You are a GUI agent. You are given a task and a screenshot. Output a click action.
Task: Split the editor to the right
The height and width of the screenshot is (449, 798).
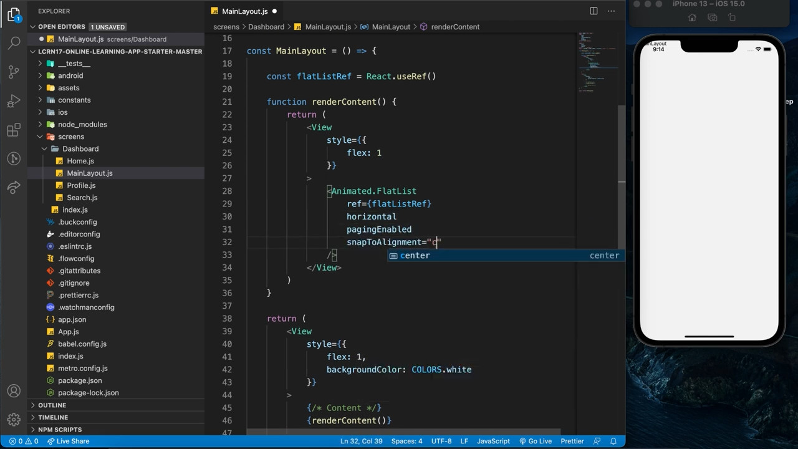click(594, 11)
